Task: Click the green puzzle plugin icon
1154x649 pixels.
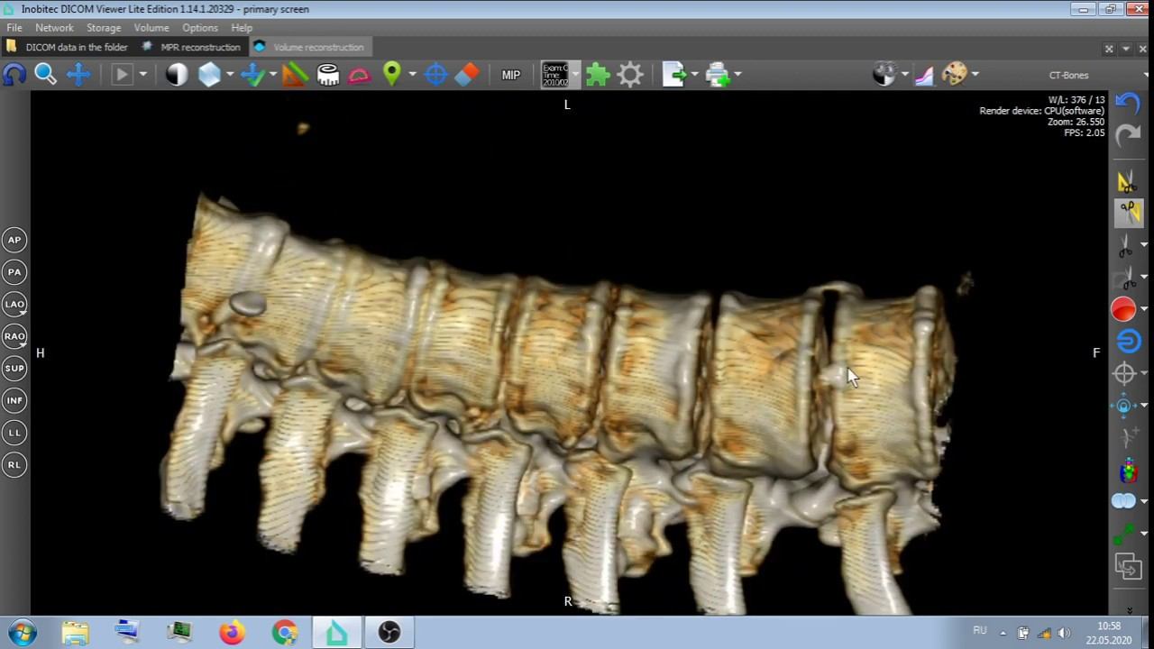Action: 598,75
